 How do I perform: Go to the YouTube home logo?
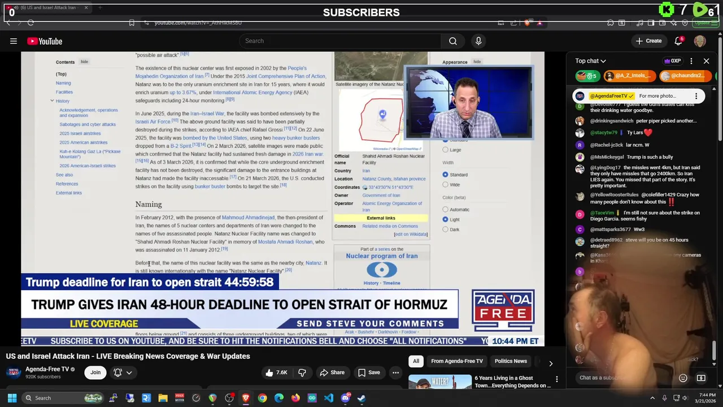coord(45,41)
